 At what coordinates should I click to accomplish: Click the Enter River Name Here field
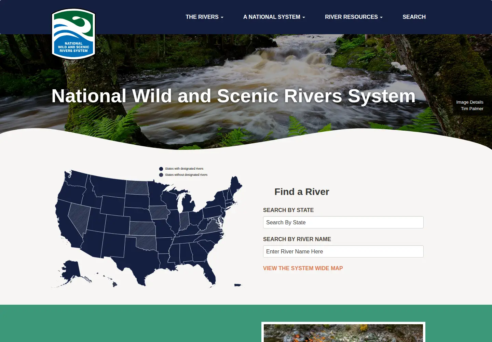(x=343, y=251)
